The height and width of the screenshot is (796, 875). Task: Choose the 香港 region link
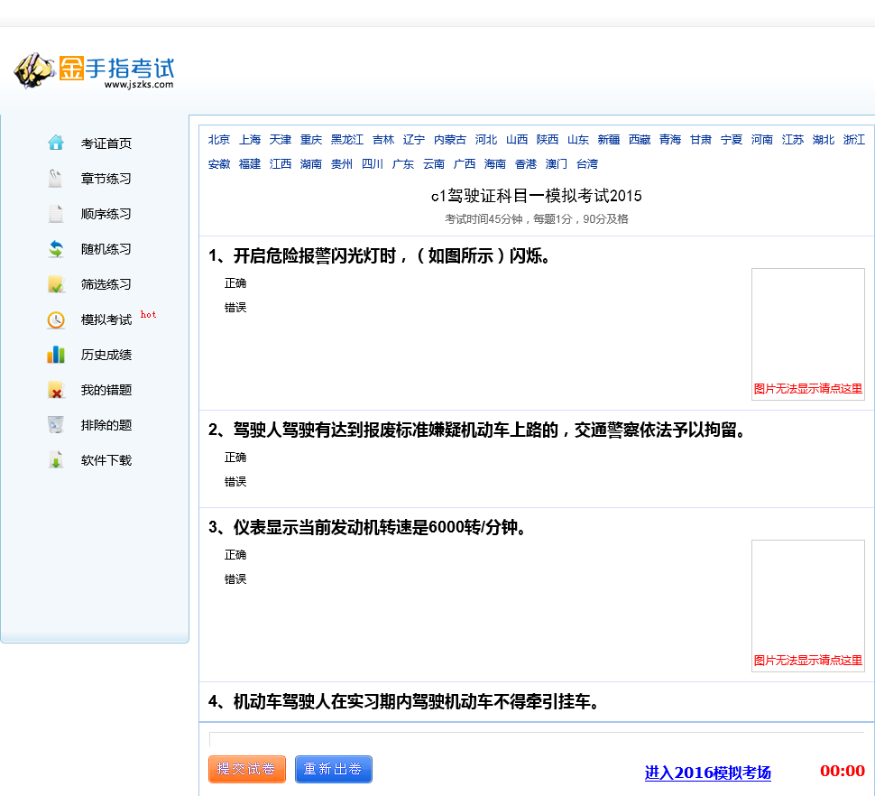coord(526,164)
